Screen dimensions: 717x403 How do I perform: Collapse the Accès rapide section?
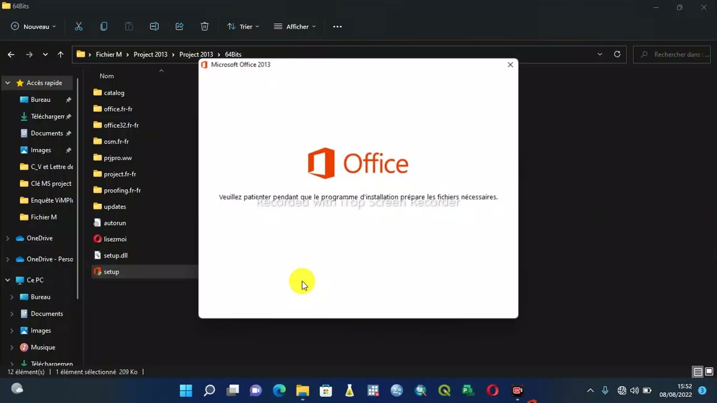tap(8, 83)
